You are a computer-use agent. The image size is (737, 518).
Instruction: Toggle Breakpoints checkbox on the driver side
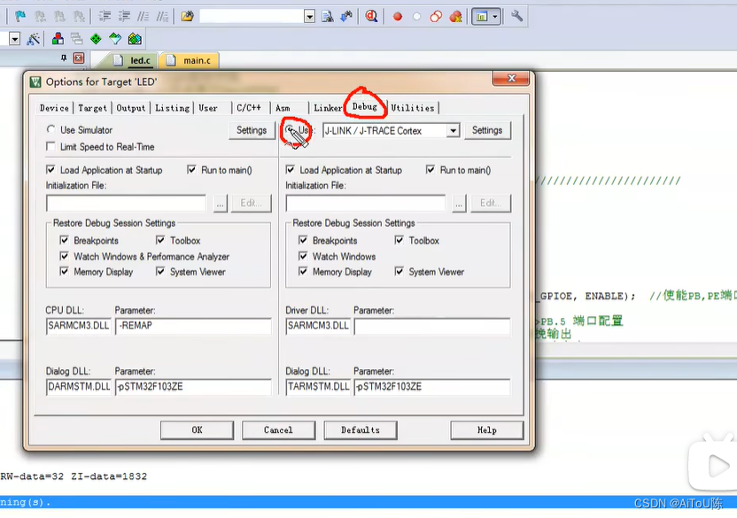[303, 240]
